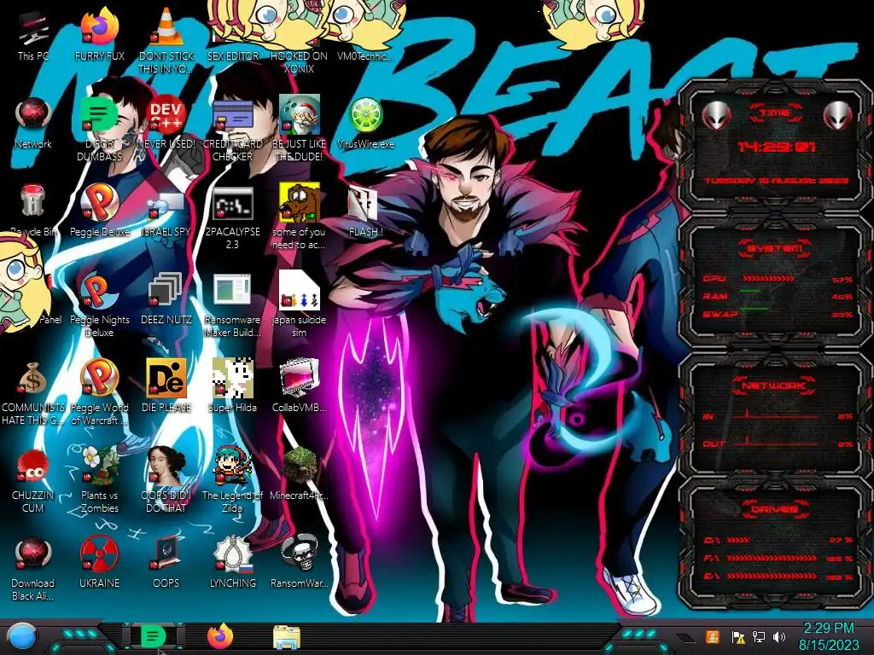Select BE JUST LIKE THE DUDE icon
This screenshot has width=874, height=655.
pyautogui.click(x=299, y=130)
